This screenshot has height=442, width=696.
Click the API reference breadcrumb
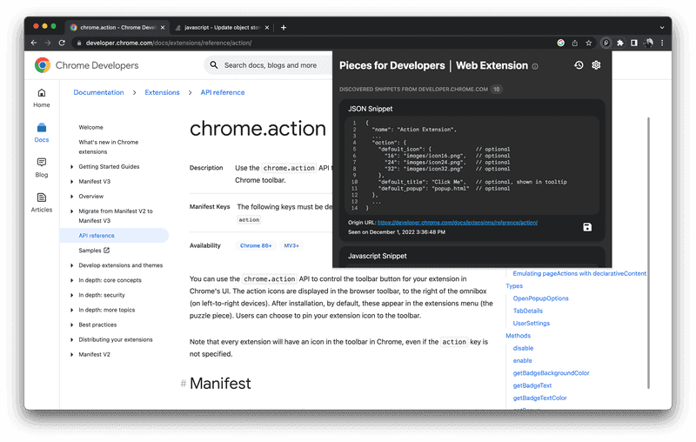223,92
